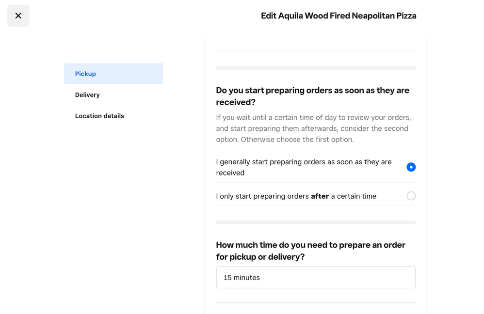Click the X icon at top left

18,16
